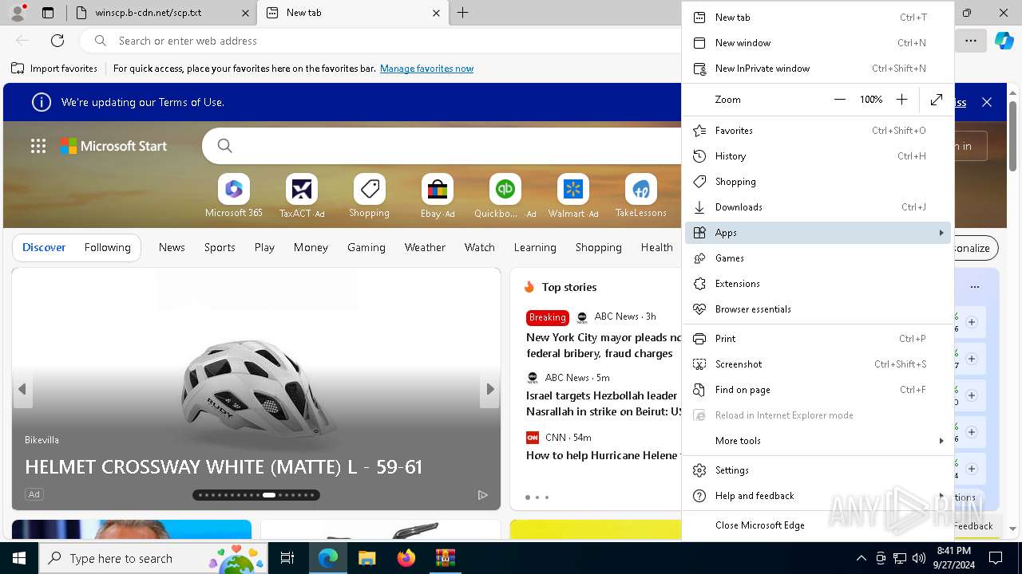Open TaxACT ad shortcut tile
The image size is (1022, 574).
click(302, 196)
